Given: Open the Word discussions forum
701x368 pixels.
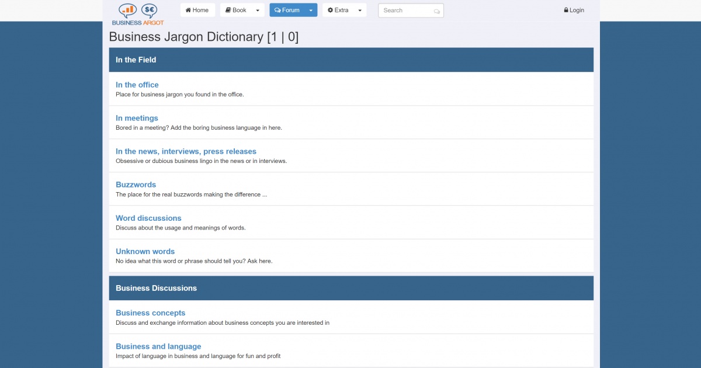Looking at the screenshot, I should pyautogui.click(x=148, y=218).
